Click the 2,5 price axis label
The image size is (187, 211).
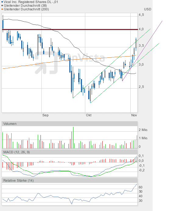pyautogui.click(x=141, y=87)
